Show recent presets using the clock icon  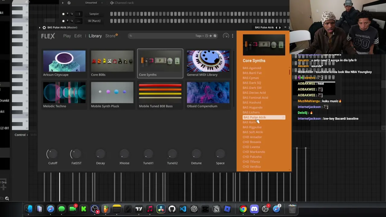coord(207,36)
